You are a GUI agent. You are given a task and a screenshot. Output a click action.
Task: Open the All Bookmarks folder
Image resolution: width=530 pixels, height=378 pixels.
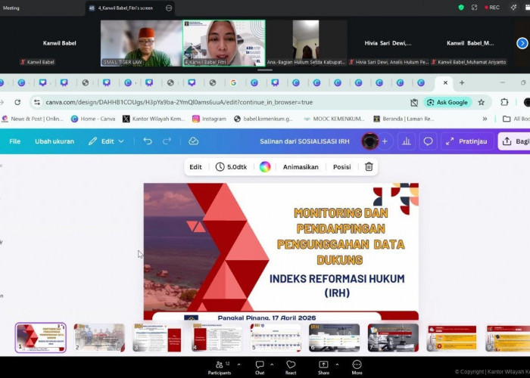(x=516, y=119)
